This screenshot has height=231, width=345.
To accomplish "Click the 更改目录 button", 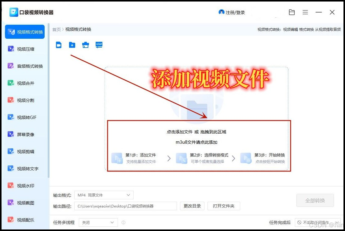I will [192, 206].
